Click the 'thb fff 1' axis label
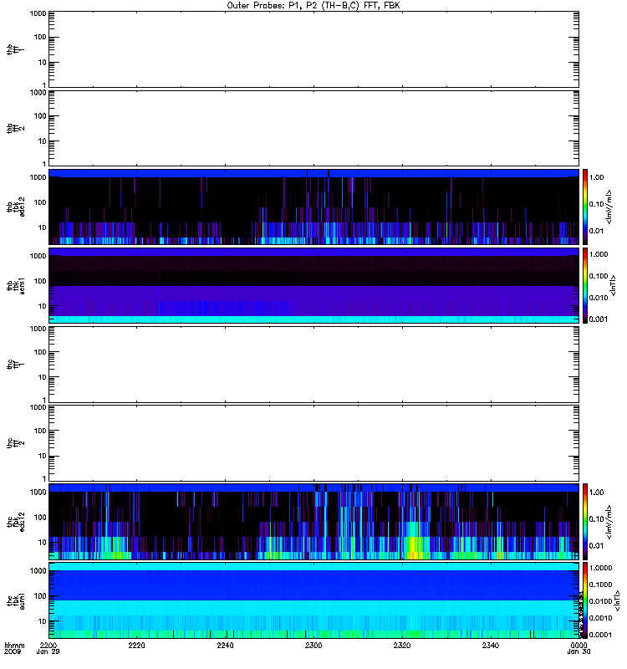627x669 pixels. tap(15, 49)
